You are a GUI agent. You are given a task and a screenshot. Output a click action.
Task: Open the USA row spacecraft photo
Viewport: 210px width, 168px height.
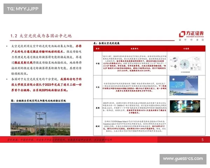pos(185,106)
